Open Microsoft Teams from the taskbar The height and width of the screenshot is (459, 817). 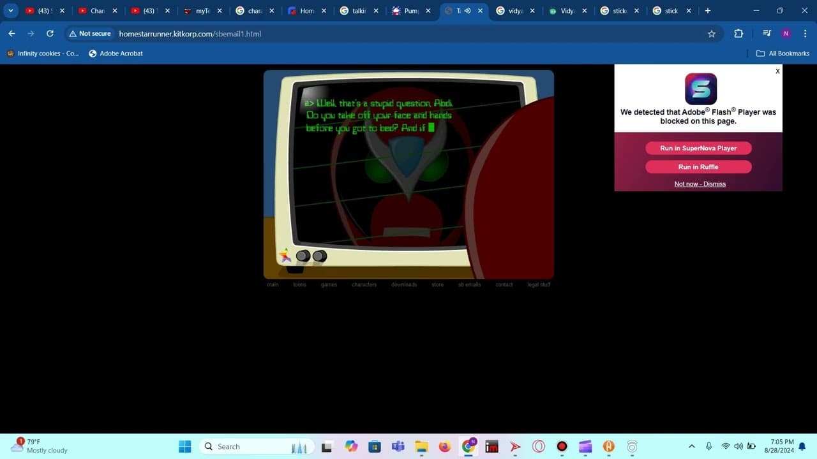coord(398,446)
